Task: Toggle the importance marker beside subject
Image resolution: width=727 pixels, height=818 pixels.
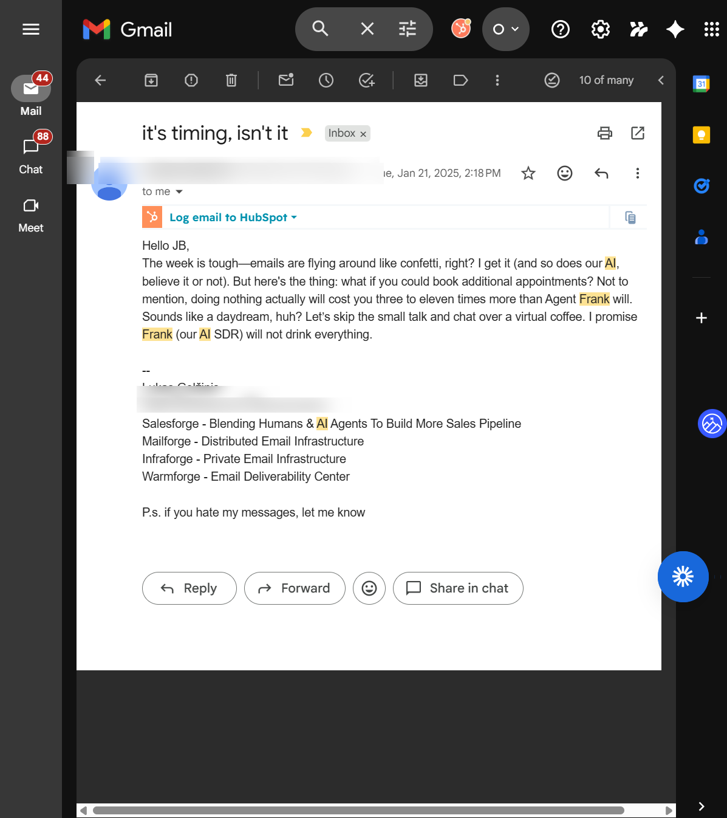Action: (307, 132)
